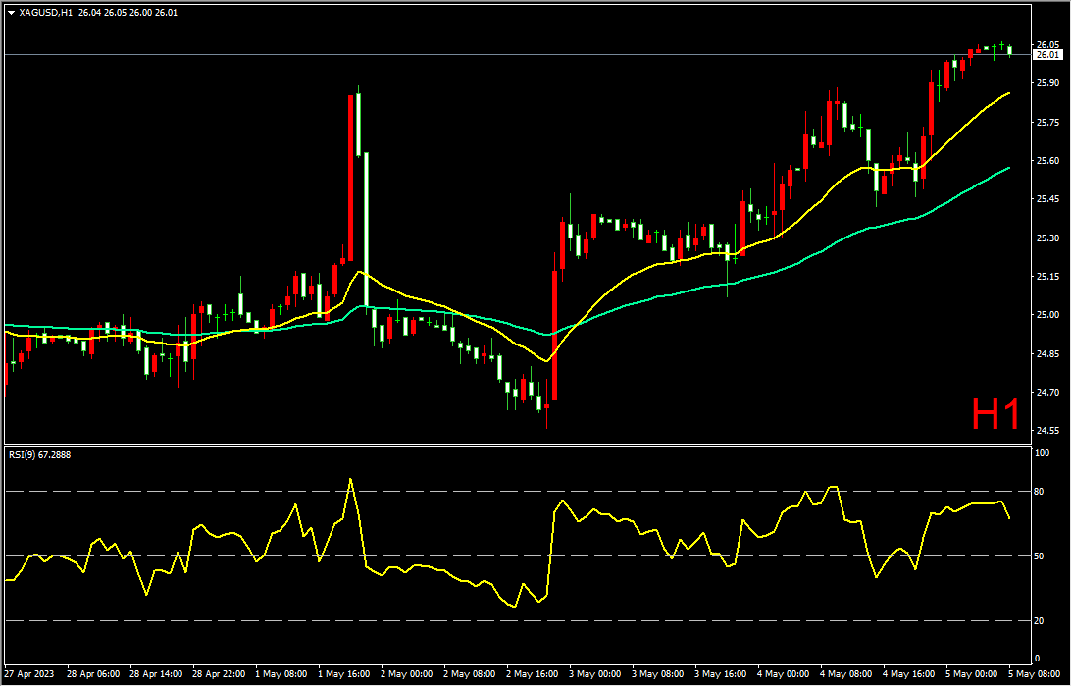Select the highlighted current price tag 26.01
The height and width of the screenshot is (687, 1072).
1047,55
